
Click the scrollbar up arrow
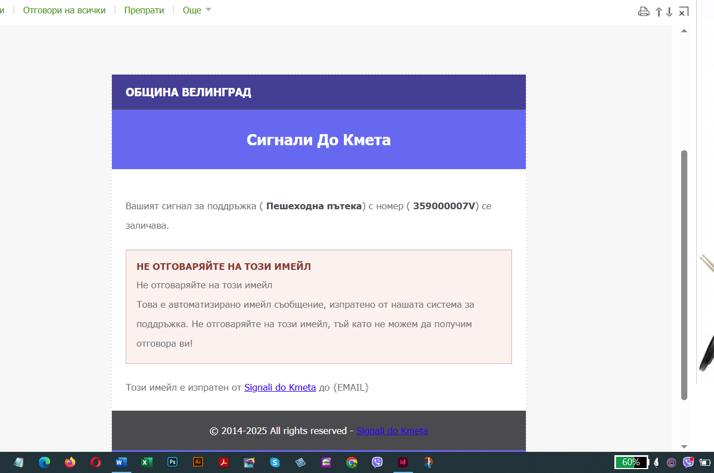pos(685,31)
